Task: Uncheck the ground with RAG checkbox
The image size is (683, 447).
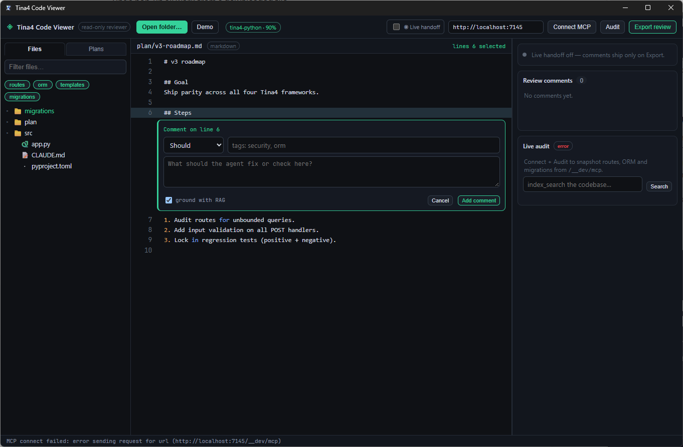Action: click(x=169, y=200)
